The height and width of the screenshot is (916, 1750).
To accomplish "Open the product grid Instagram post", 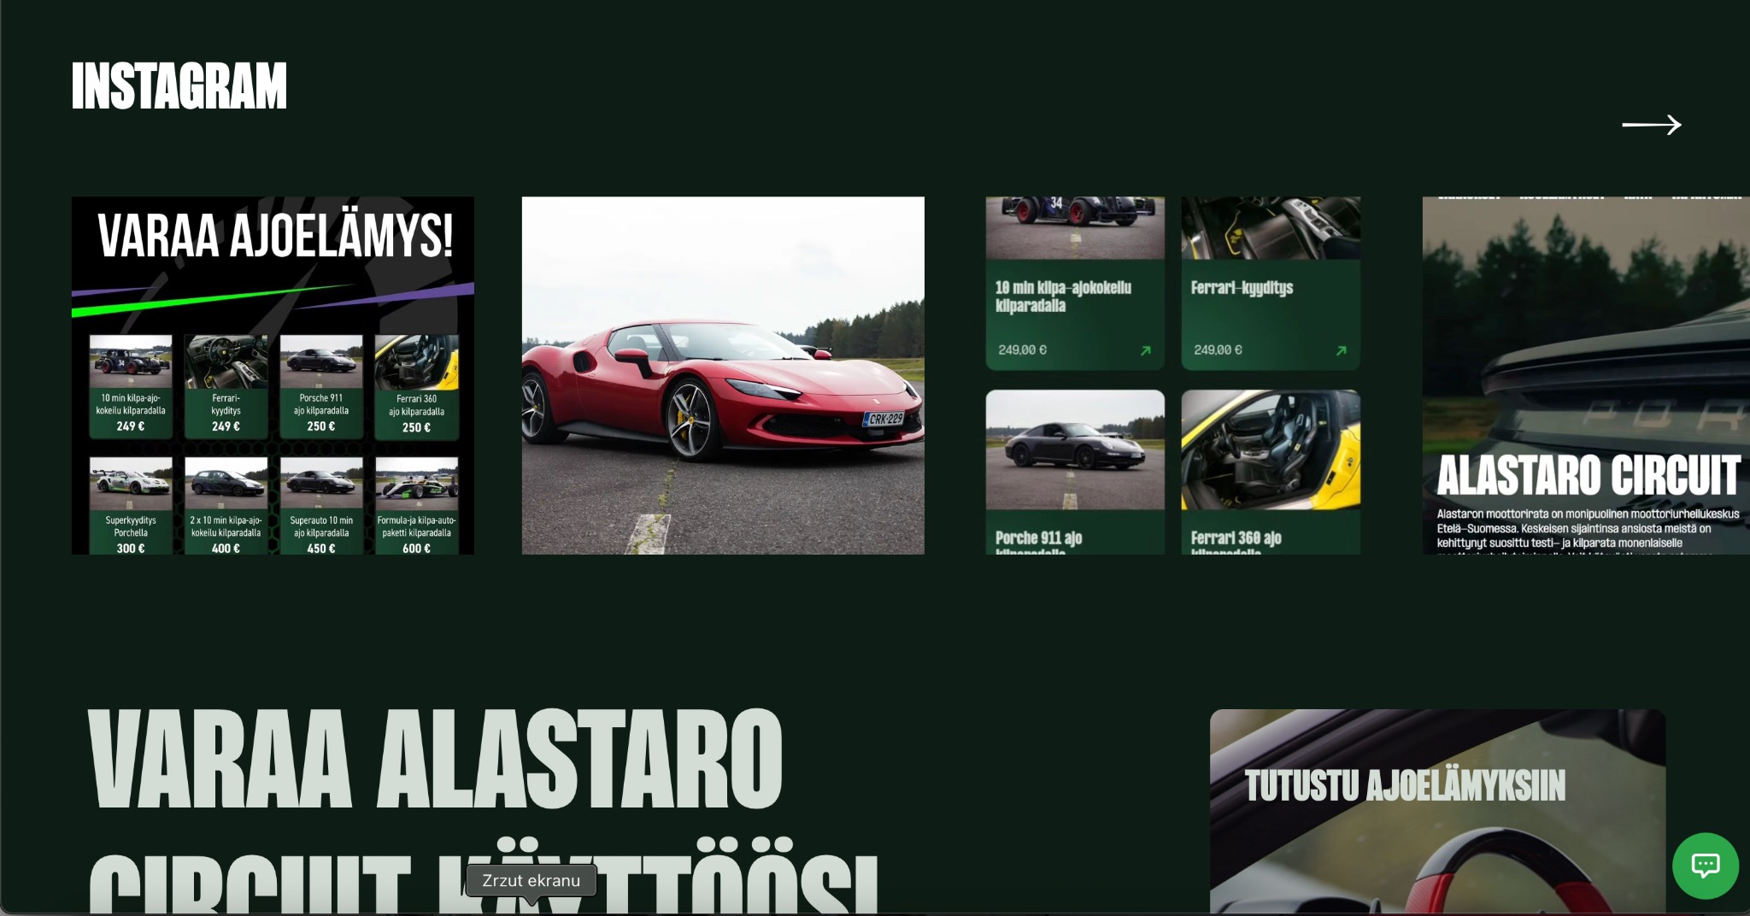I will tap(1174, 374).
